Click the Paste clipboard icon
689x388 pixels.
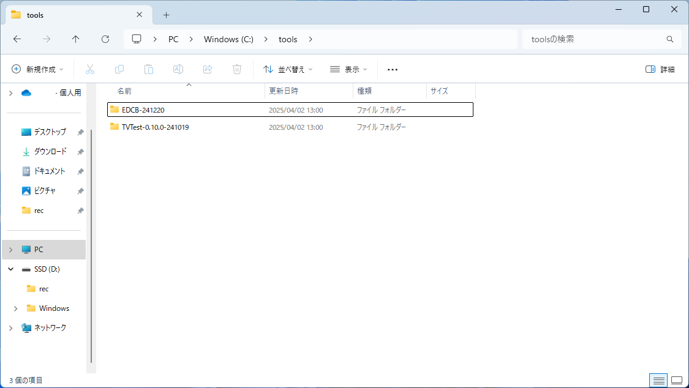(x=149, y=69)
